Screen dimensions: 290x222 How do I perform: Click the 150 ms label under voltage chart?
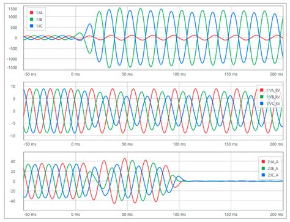(x=231, y=144)
